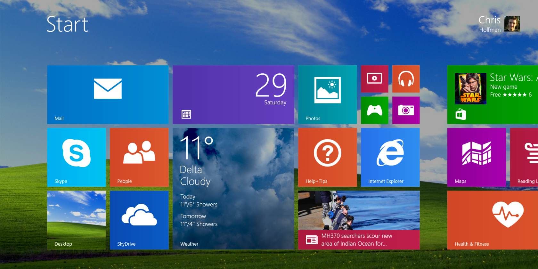Open the Xbox Games controller tile
The image size is (538, 269).
[374, 110]
